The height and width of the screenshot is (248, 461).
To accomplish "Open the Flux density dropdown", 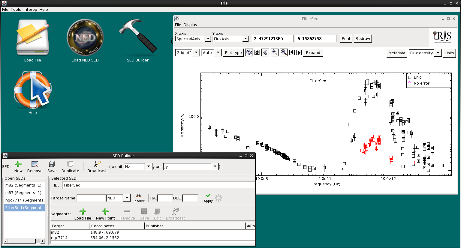I will pos(438,53).
